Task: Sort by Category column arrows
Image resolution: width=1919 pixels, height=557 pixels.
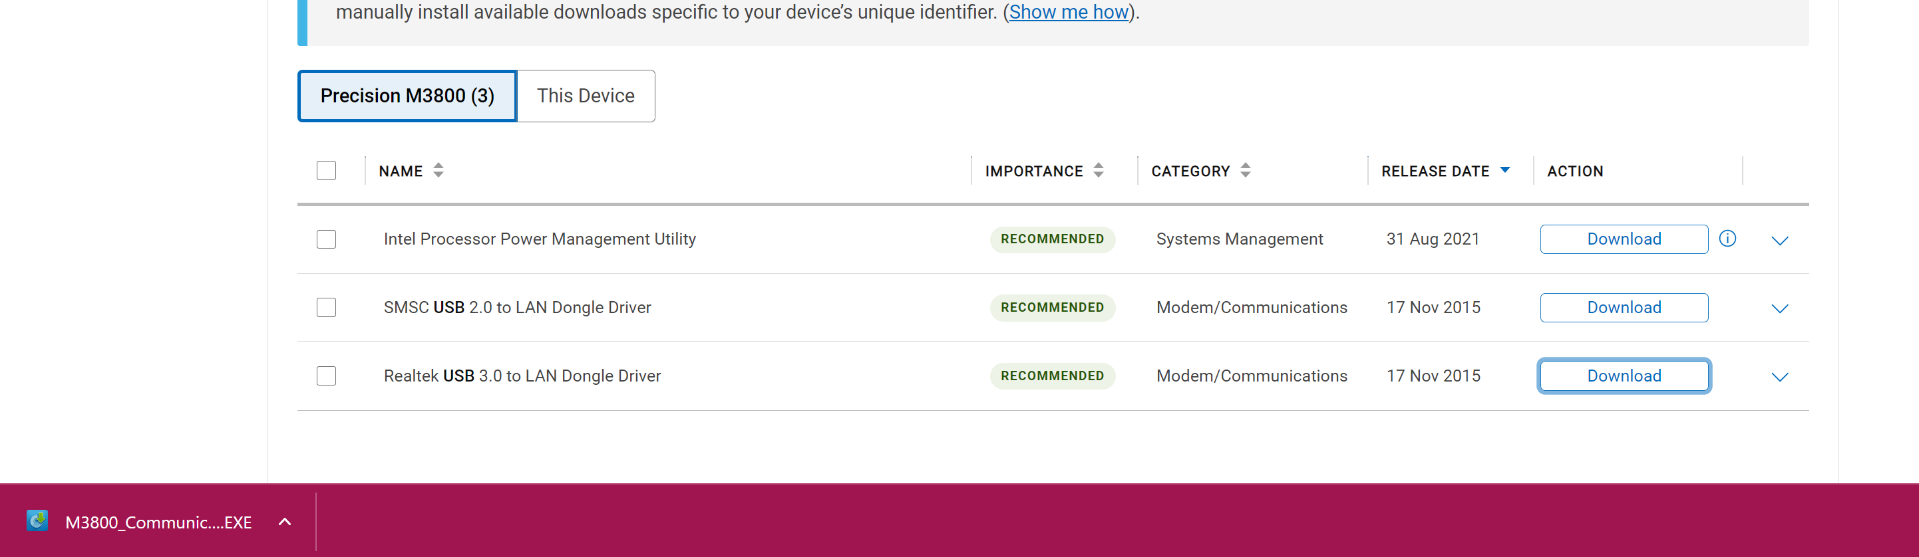Action: [1245, 170]
